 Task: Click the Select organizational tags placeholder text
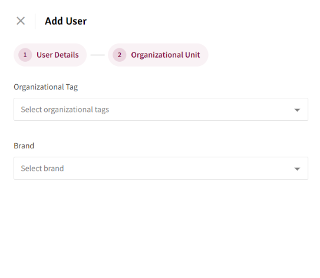tap(65, 110)
